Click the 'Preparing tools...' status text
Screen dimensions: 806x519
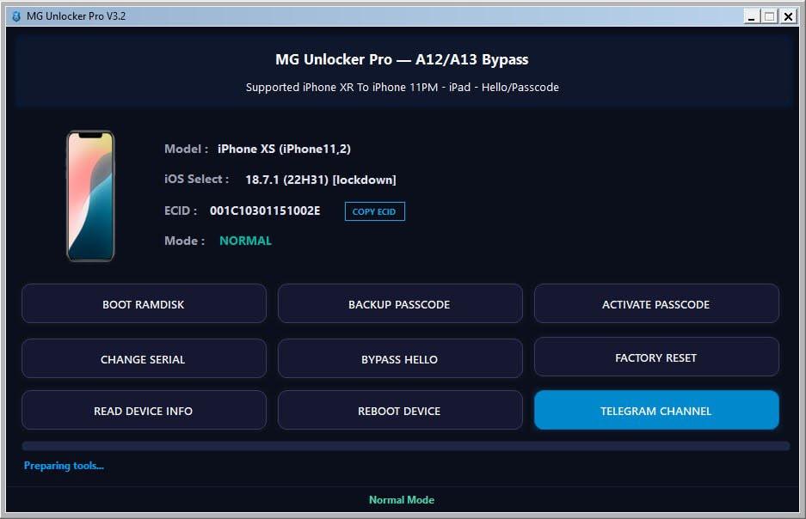click(x=64, y=466)
